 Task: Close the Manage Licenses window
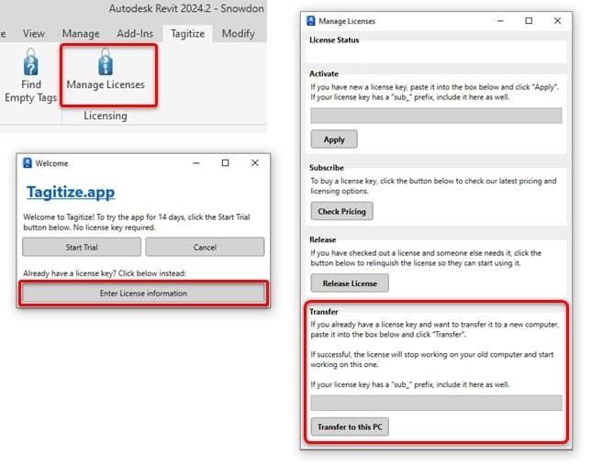click(557, 21)
